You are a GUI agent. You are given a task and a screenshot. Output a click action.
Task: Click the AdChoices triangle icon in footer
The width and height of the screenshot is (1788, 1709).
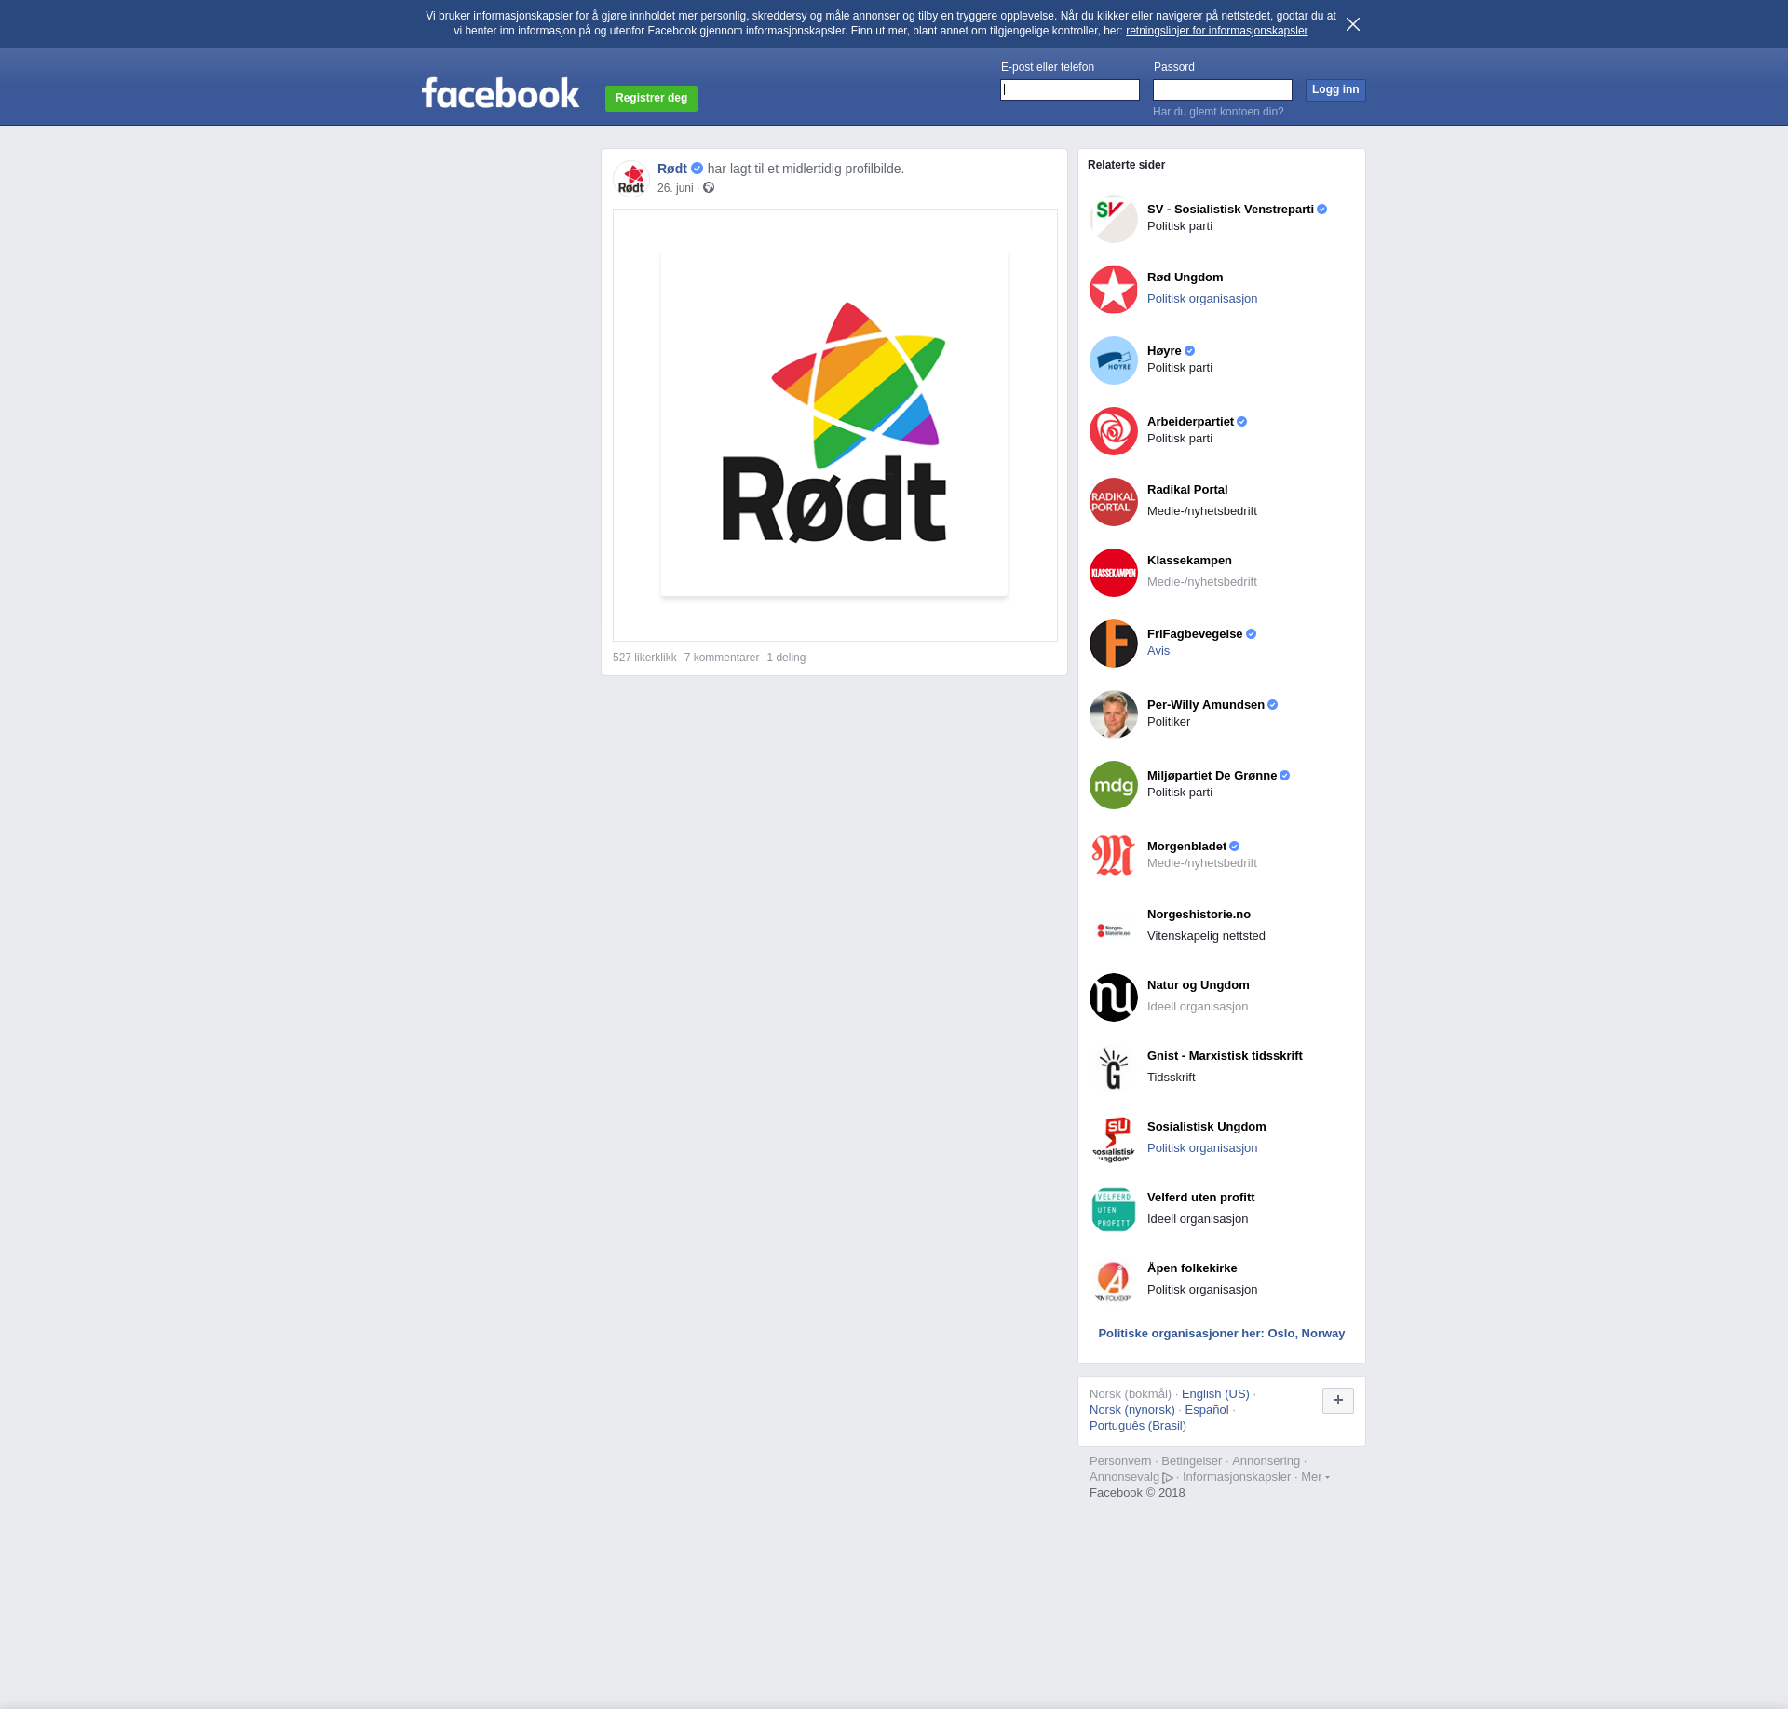(x=1168, y=1478)
